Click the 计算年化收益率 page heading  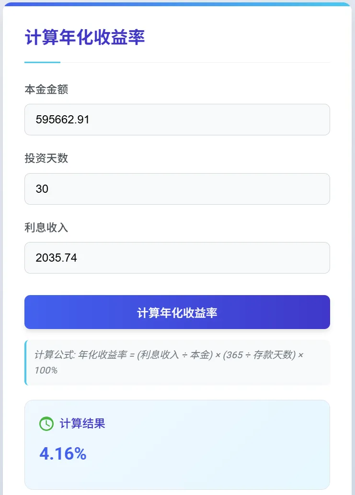click(x=84, y=37)
